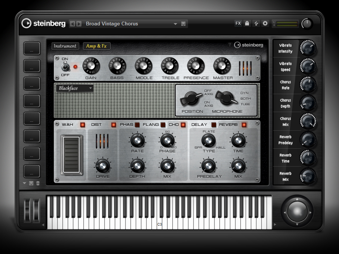
Task: Click the chorus DEPTH knob
Action: pyautogui.click(x=138, y=166)
